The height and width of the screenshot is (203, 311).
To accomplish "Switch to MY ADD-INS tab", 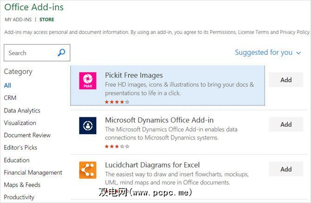I will (18, 19).
